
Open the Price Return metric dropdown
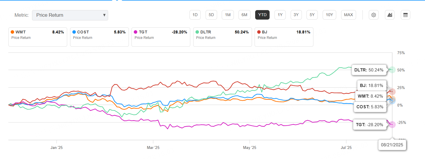(70, 15)
